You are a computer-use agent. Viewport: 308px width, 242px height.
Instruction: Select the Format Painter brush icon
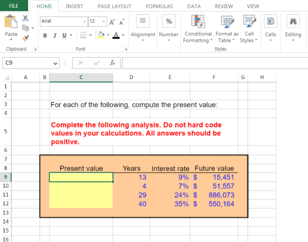click(x=25, y=38)
